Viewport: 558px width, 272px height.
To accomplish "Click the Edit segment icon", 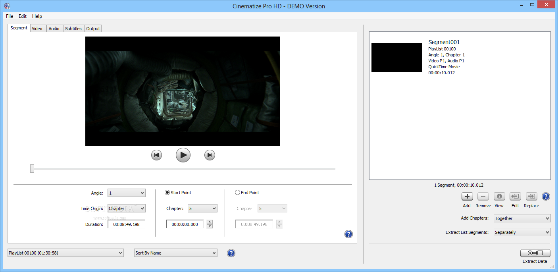I will point(515,196).
